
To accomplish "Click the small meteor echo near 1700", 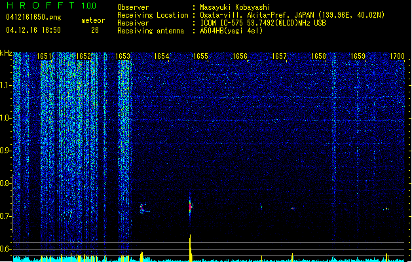I will point(386,209).
